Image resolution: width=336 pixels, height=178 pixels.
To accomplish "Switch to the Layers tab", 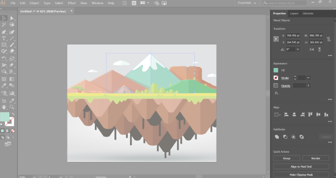I will (294, 13).
